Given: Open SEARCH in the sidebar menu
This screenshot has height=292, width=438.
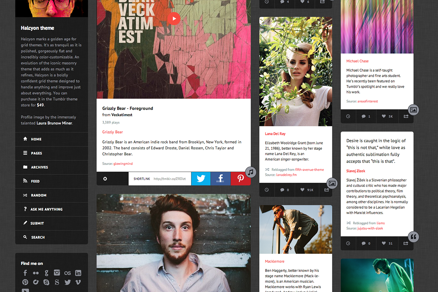Looking at the screenshot, I should pyautogui.click(x=52, y=237).
